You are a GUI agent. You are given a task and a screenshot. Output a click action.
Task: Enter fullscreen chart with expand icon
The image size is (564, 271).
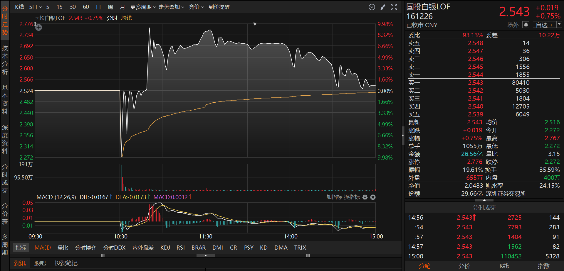click(394, 7)
